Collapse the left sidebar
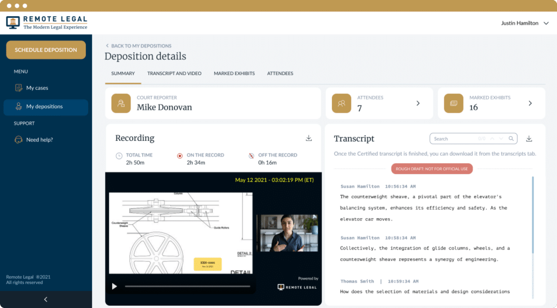557x308 pixels. click(x=46, y=299)
